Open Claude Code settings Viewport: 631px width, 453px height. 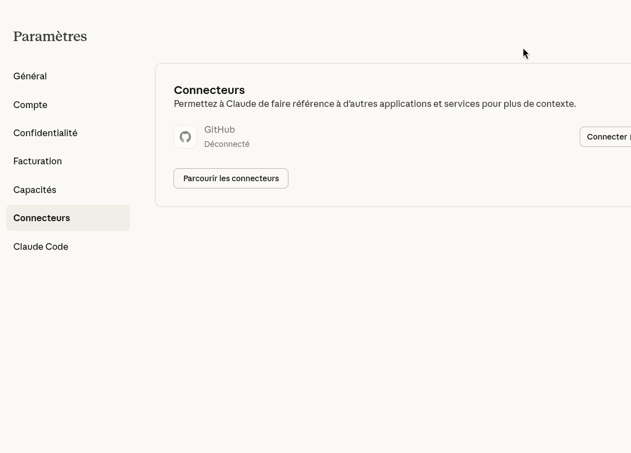[41, 246]
